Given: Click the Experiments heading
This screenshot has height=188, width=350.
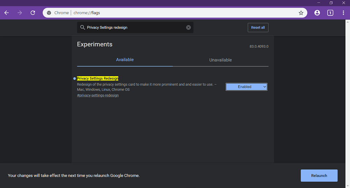Looking at the screenshot, I should pos(94,44).
